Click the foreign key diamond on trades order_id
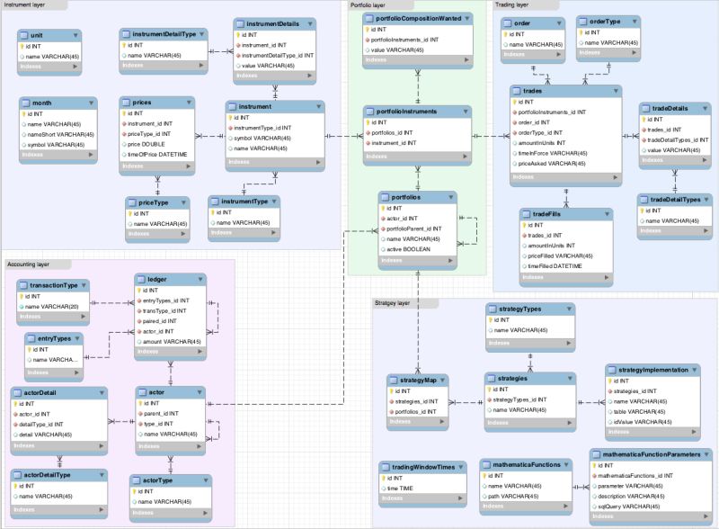This screenshot has height=529, width=719. tap(512, 123)
